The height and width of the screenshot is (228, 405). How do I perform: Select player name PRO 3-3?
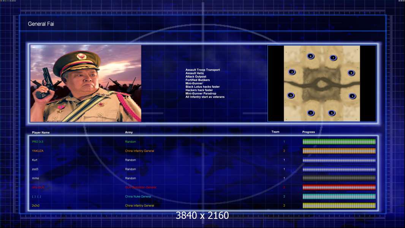click(38, 142)
